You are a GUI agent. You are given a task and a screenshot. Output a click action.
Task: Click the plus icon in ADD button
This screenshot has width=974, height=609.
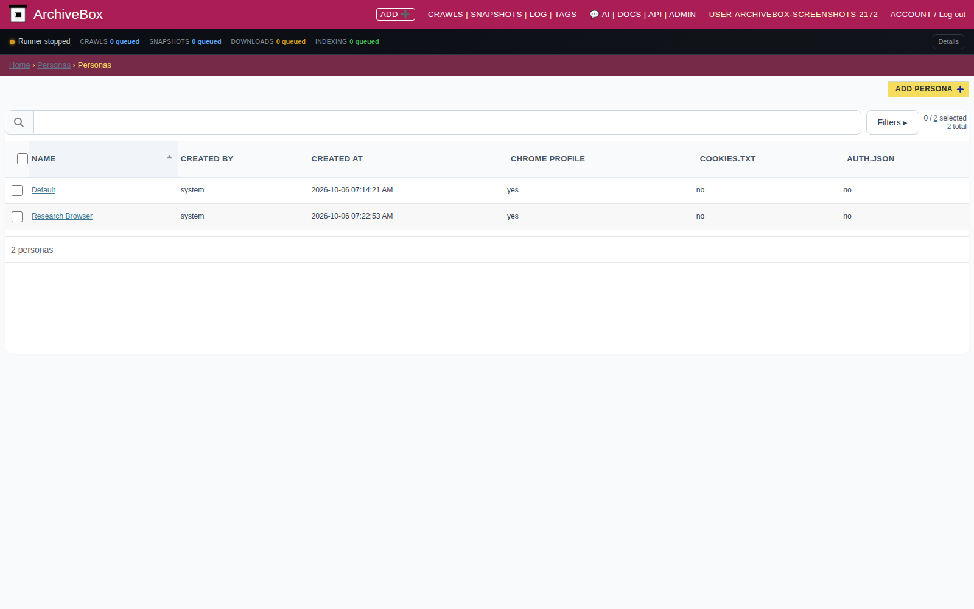pos(405,14)
